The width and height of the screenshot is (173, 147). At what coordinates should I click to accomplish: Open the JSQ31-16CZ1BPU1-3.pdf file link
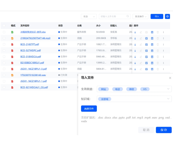coord(33,69)
